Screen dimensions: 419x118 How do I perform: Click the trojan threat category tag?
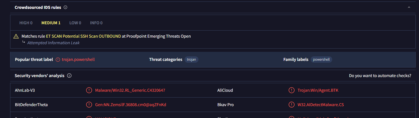(191, 59)
